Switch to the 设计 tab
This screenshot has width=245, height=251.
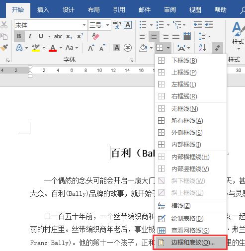click(x=68, y=10)
